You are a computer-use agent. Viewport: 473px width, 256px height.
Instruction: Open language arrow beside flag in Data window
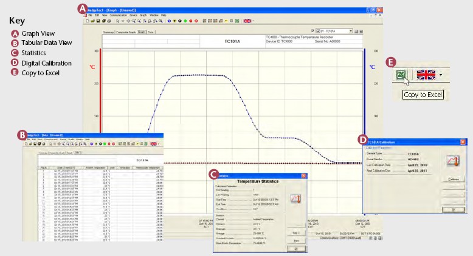(158, 144)
